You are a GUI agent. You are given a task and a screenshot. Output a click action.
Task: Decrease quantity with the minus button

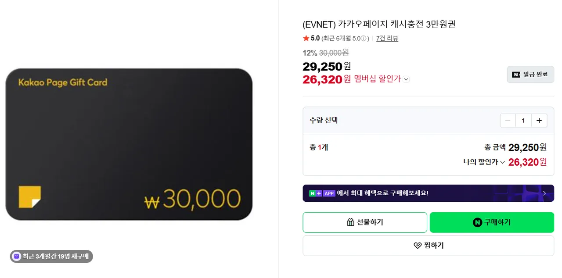508,120
